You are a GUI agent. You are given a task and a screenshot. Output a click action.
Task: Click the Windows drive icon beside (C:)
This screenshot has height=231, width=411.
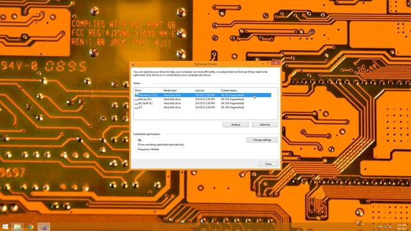(136, 95)
